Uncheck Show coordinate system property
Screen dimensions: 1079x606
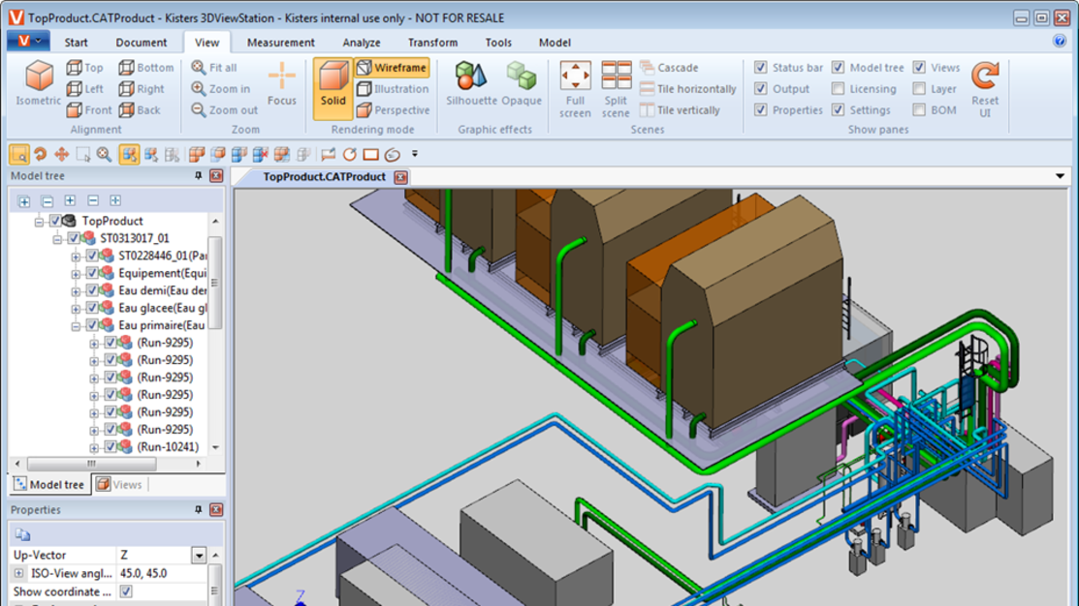[x=126, y=591]
